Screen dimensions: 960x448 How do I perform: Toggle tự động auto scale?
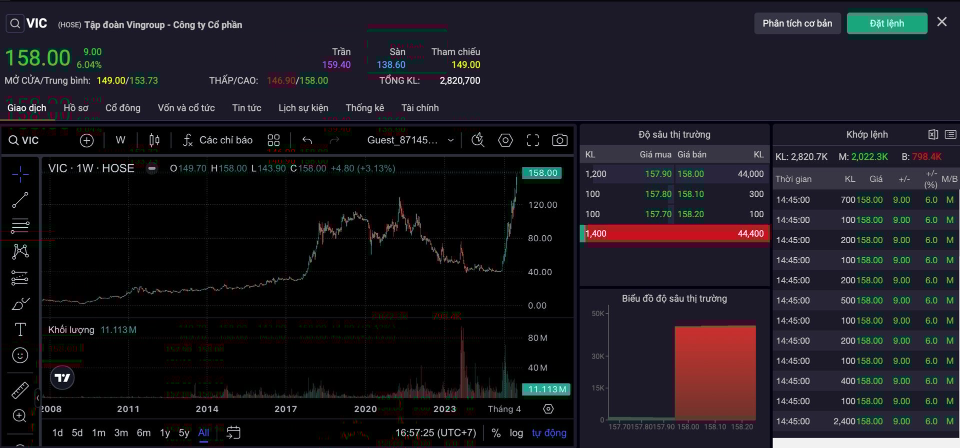click(549, 433)
